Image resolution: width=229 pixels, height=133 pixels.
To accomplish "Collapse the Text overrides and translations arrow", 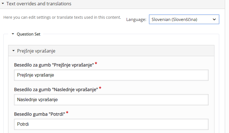I will tap(3, 3).
